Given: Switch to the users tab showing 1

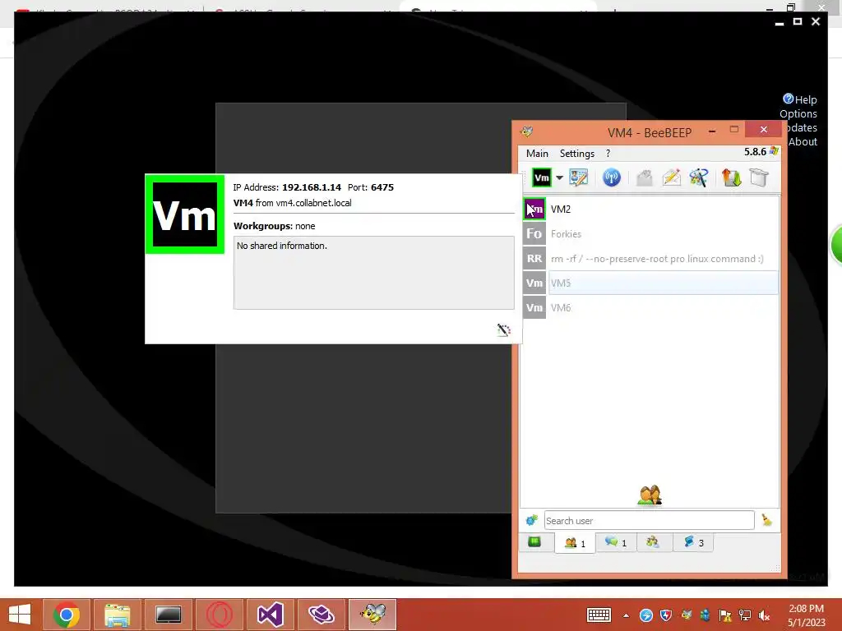Looking at the screenshot, I should [575, 543].
